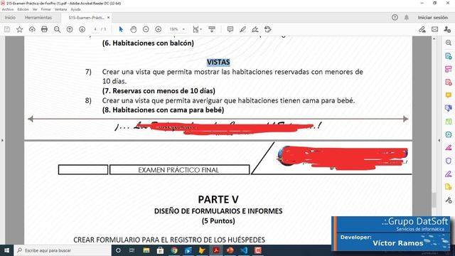The height and width of the screenshot is (256, 455).
Task: Open the Ver menu
Action: pos(35,9)
